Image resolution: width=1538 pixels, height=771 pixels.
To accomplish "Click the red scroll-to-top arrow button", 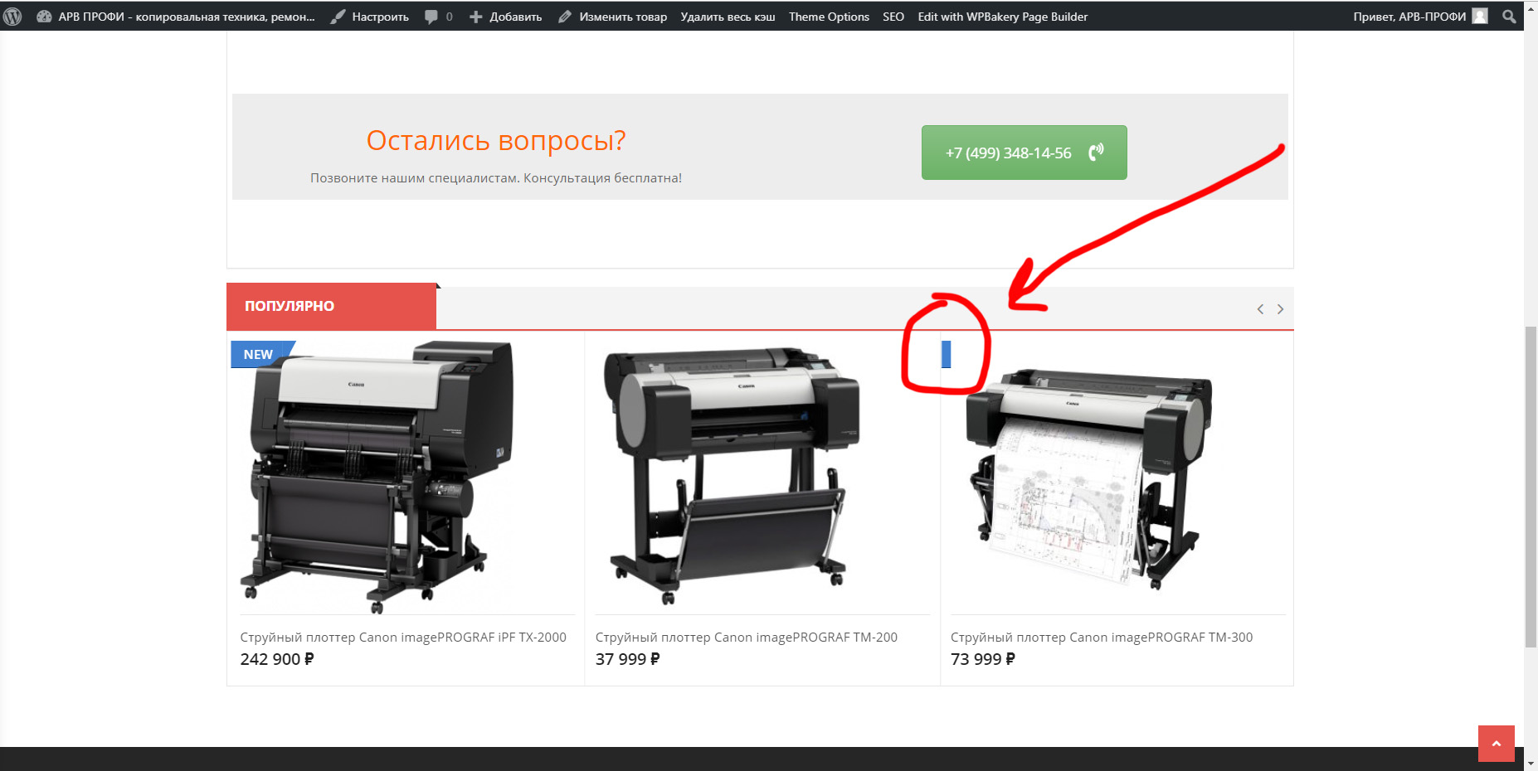I will (1497, 744).
